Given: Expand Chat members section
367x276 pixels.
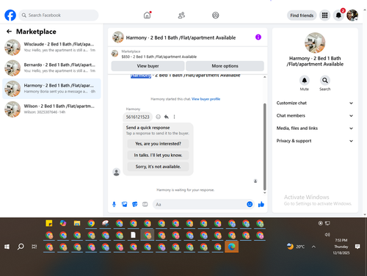Looking at the screenshot, I should click(315, 116).
